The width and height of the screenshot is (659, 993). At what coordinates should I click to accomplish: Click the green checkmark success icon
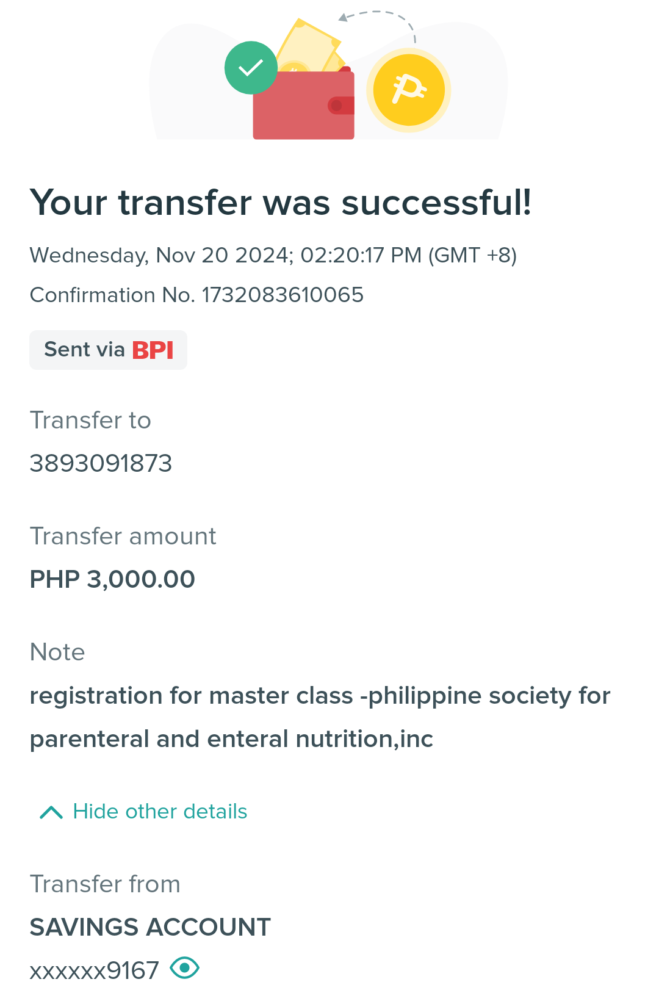(251, 68)
